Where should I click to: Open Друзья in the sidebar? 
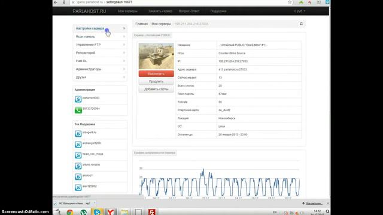100,77
